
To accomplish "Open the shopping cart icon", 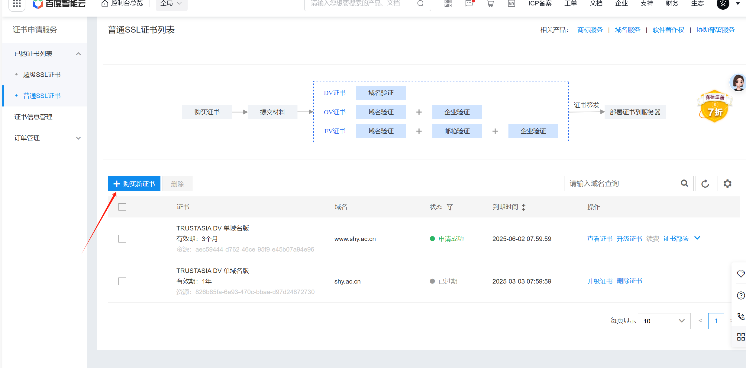I will click(490, 4).
